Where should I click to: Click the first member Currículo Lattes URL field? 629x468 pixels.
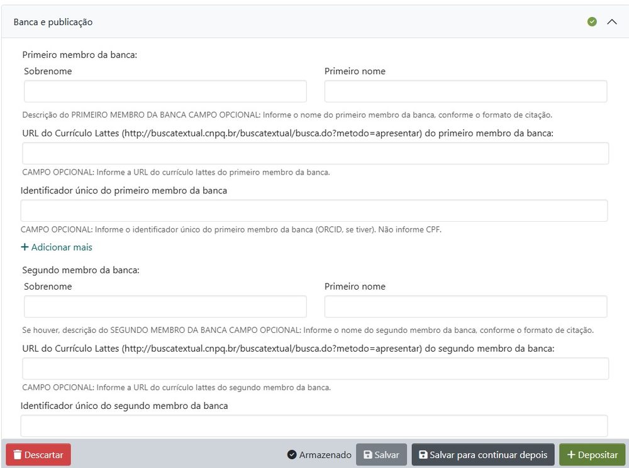pos(315,153)
